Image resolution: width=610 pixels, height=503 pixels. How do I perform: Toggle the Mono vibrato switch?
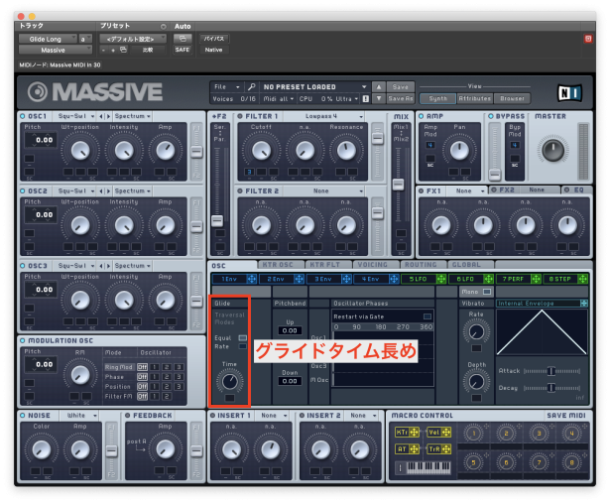coord(486,292)
